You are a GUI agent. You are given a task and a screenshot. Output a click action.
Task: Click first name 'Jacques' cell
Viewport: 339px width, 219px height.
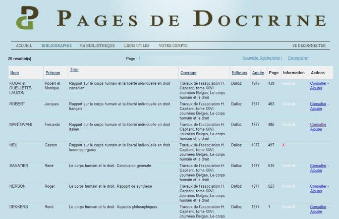point(51,104)
